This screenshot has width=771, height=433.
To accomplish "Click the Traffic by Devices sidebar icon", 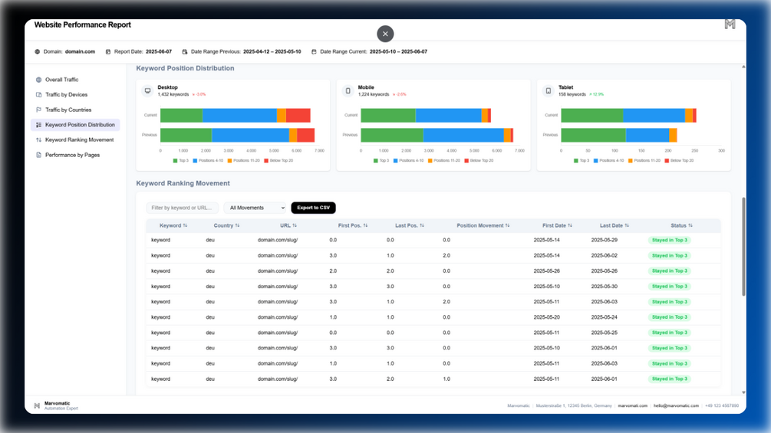I will click(38, 95).
